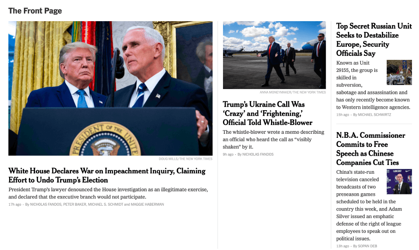Click the '9h ago' timestamp under Ukraine story
Screen dimensions: 419x250
click(228, 154)
